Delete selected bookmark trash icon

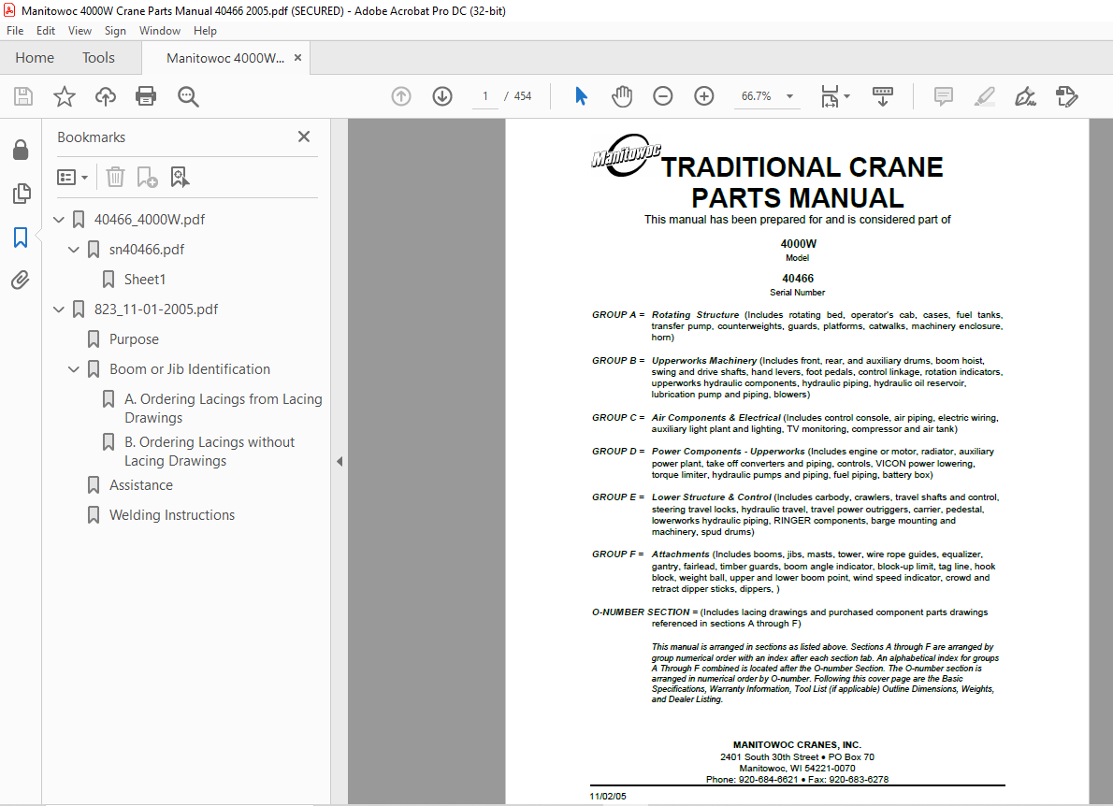(115, 177)
